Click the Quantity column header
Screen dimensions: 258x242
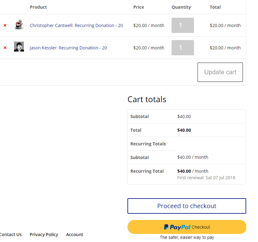181,7
